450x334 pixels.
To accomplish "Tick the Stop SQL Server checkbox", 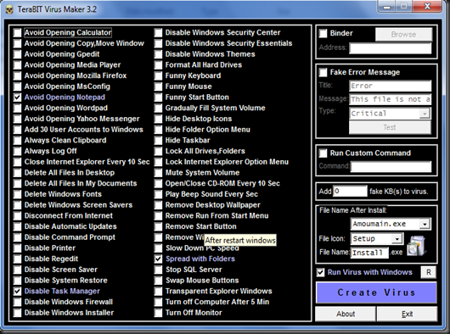I will 159,270.
